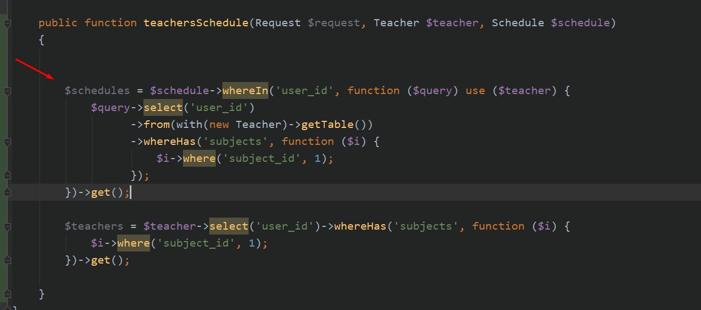Click 'subject_id' string below the $teachers line

pos(196,243)
